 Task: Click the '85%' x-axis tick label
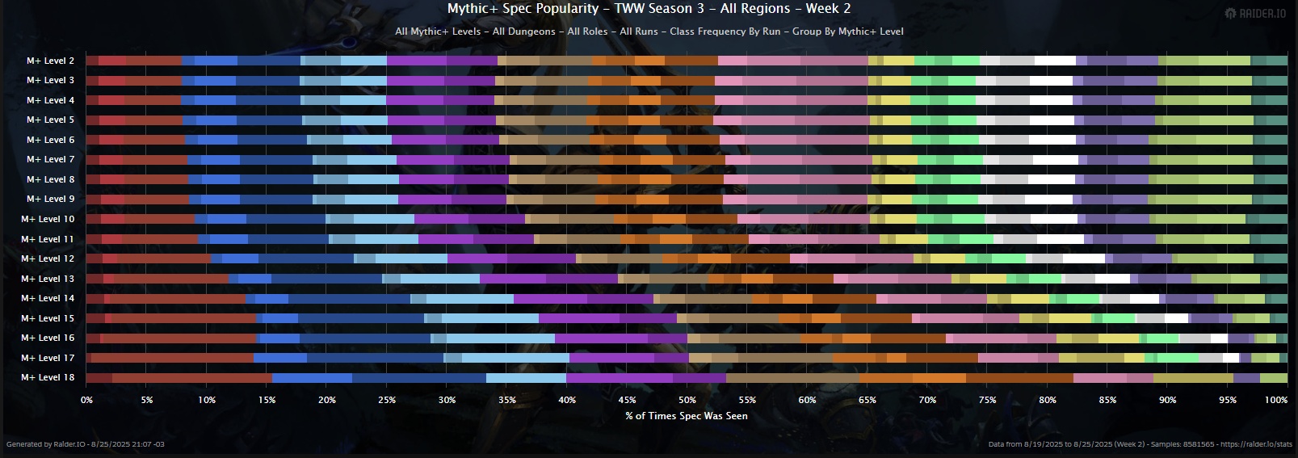(1107, 400)
